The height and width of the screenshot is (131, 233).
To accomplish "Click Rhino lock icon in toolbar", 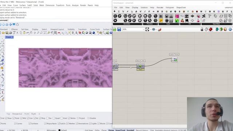I will (x=76, y=33).
